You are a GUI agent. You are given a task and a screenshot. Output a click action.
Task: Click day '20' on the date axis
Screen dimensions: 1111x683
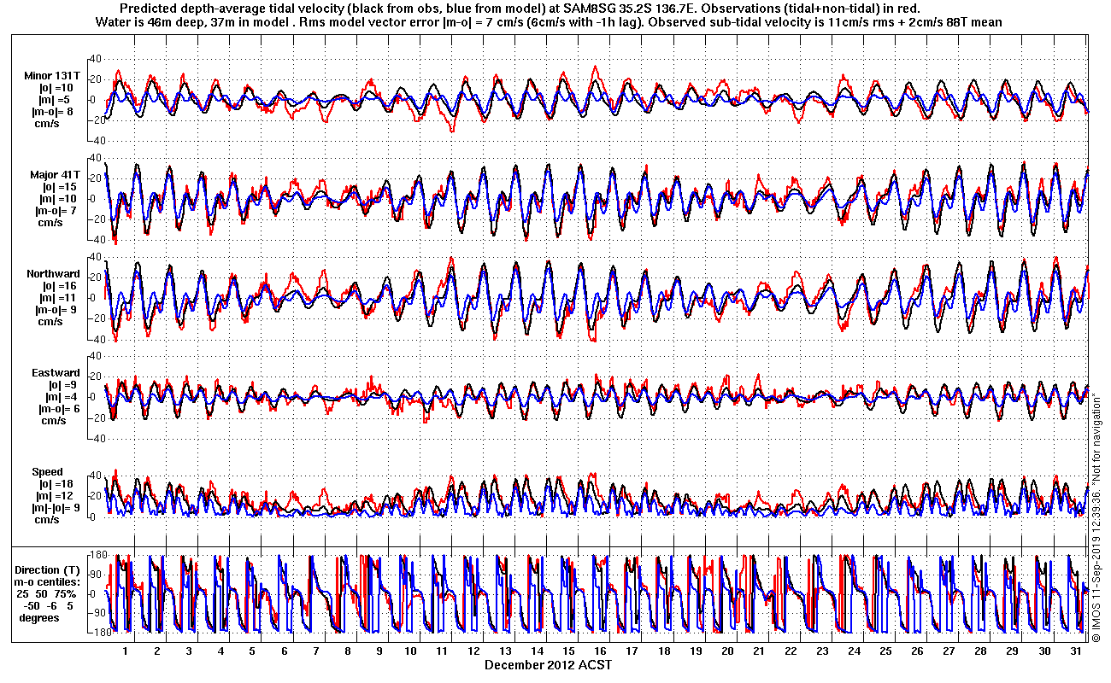tap(728, 651)
